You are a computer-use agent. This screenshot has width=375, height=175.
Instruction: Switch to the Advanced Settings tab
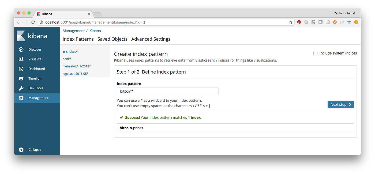(151, 39)
